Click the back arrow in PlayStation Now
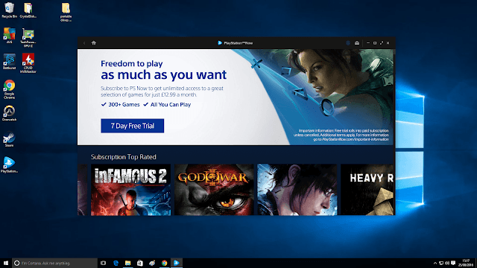477x268 pixels. (x=84, y=43)
